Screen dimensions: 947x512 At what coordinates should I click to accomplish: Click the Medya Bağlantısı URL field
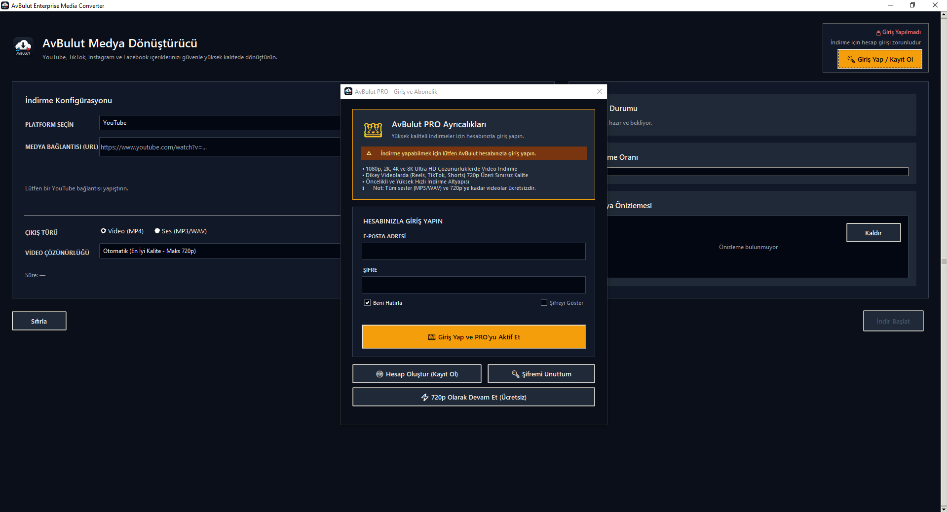point(220,147)
